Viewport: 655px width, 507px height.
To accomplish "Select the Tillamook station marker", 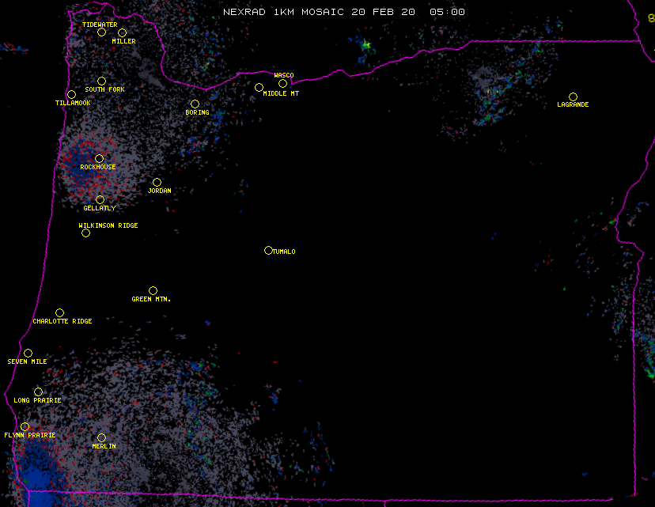I will [71, 95].
